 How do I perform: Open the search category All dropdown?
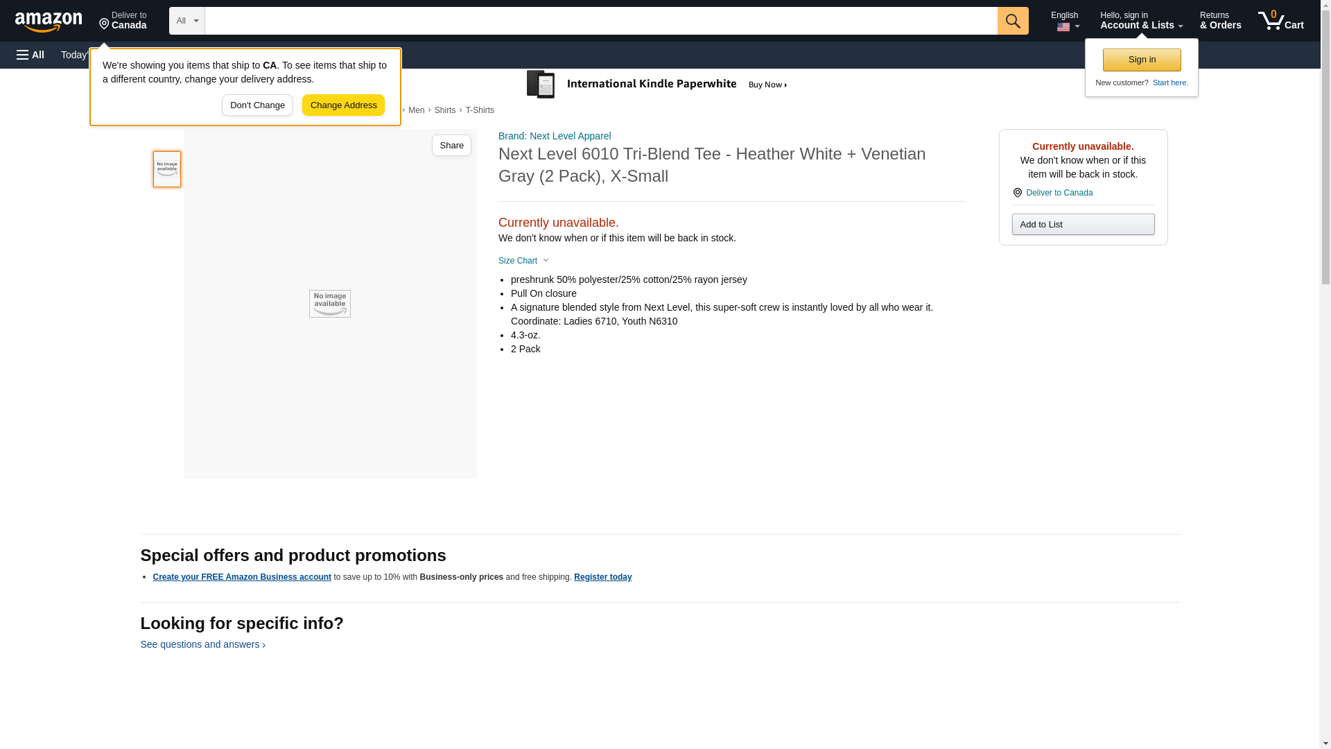click(186, 21)
